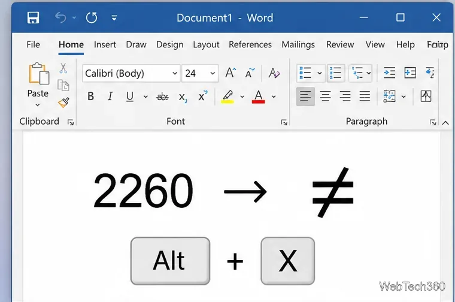Screen dimensions: 455x302
Task: Toggle Justify alignment
Action: (365, 96)
